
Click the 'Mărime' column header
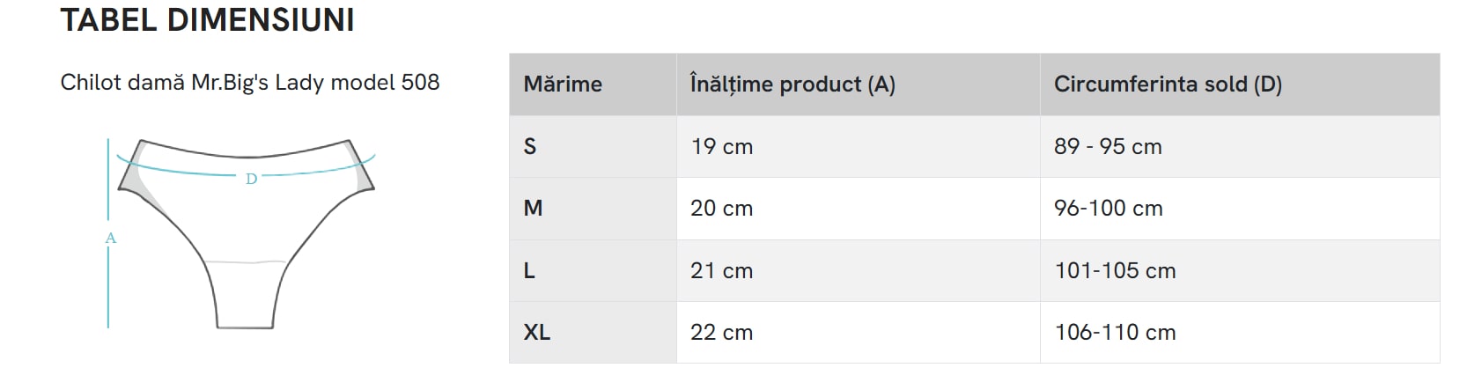[x=563, y=85]
